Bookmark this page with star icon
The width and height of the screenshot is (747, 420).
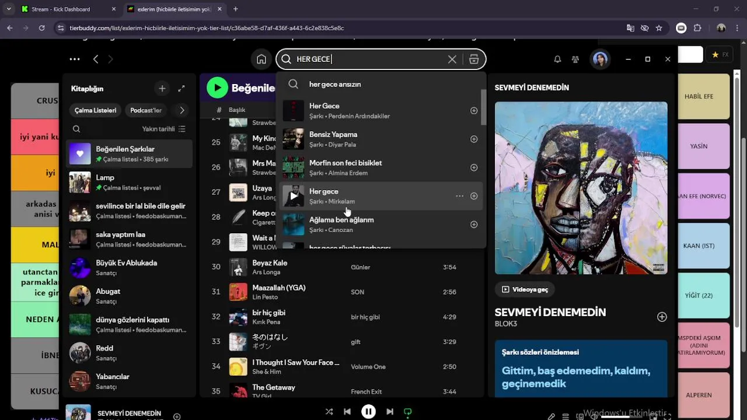[659, 28]
